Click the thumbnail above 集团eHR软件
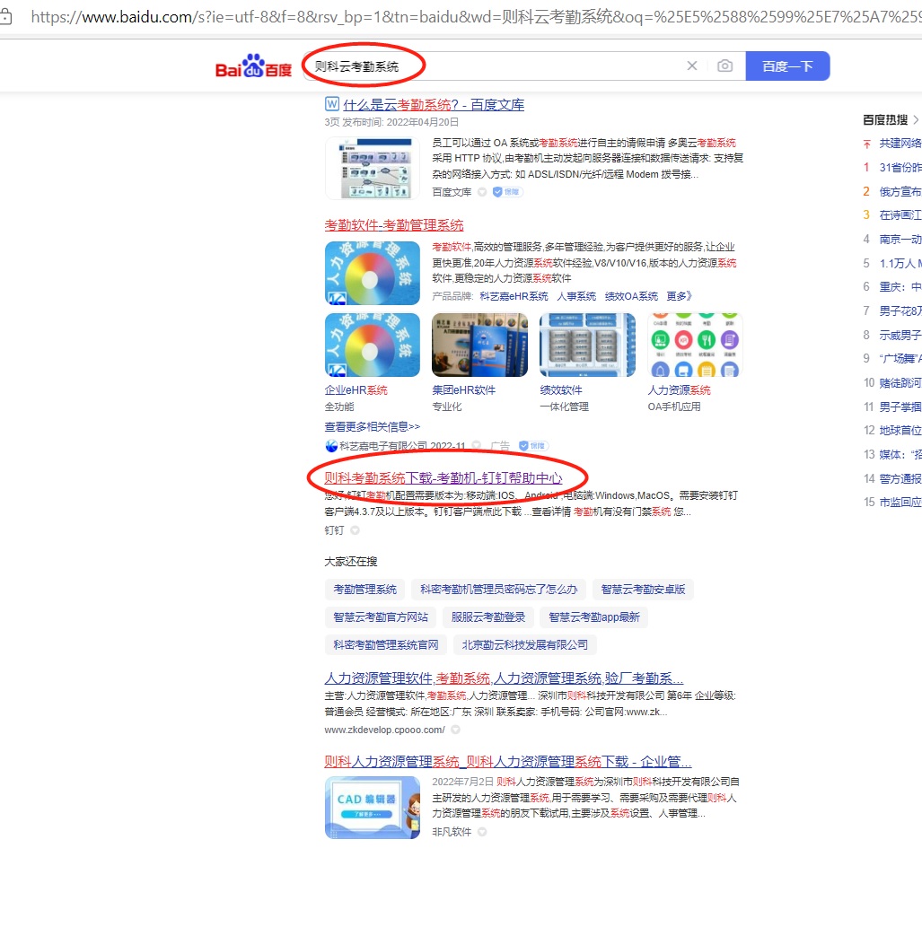Viewport: 922px width, 927px height. pyautogui.click(x=480, y=345)
